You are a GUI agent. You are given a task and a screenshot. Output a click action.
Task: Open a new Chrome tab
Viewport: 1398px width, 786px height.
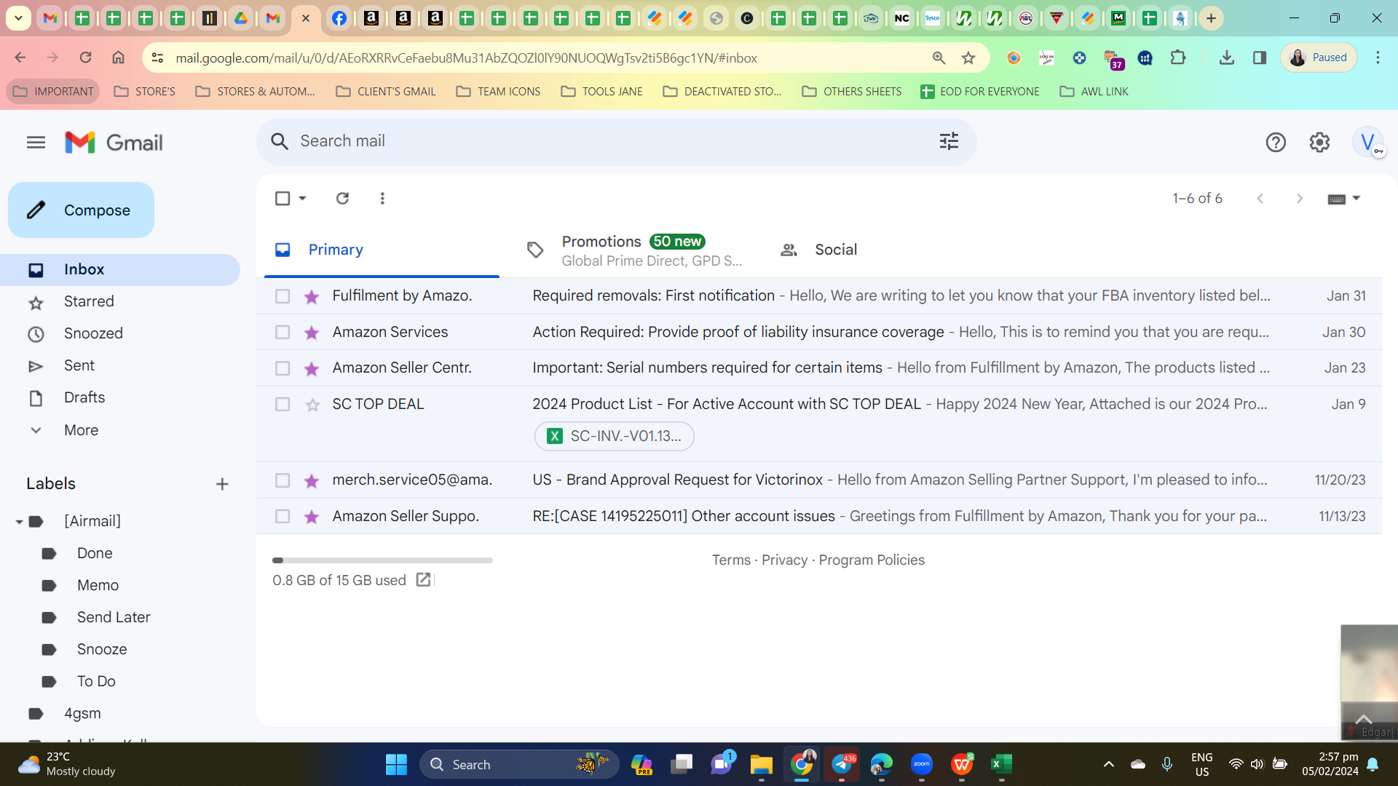(x=1211, y=18)
